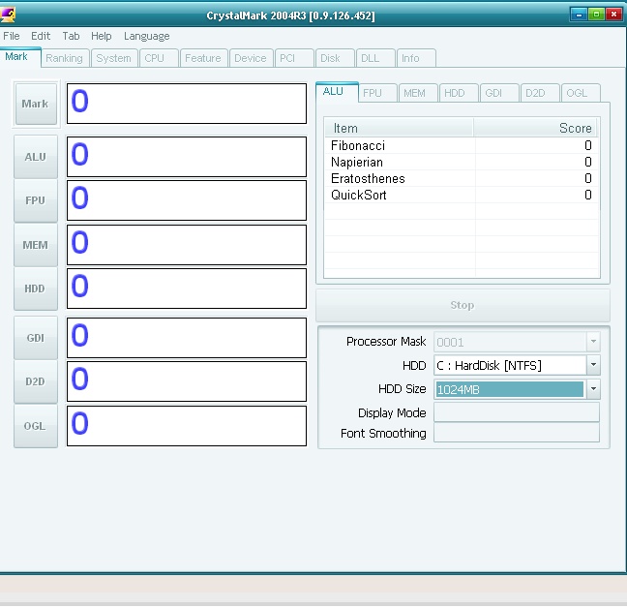This screenshot has height=608, width=627.
Task: Expand the HDD Size dropdown arrow
Action: [x=593, y=389]
